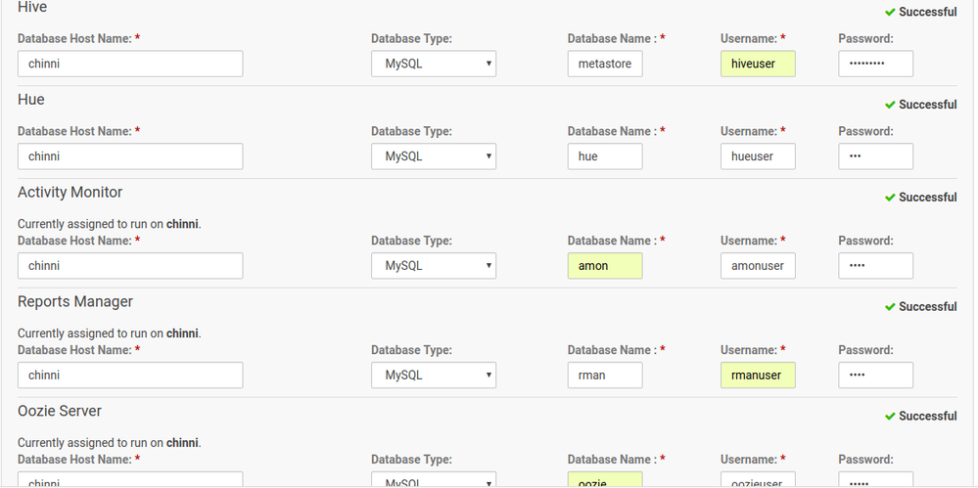This screenshot has width=978, height=488.
Task: Click the Hive Successful checkmark icon
Action: pyautogui.click(x=890, y=13)
